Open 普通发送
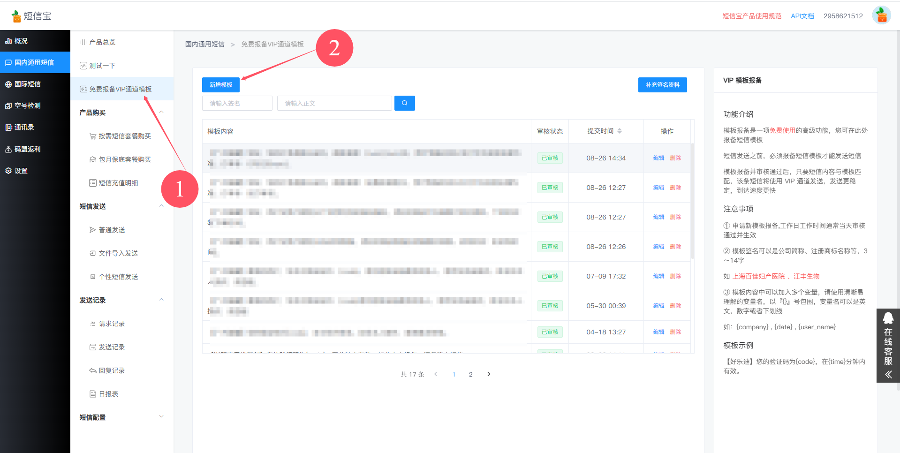Image resolution: width=900 pixels, height=453 pixels. pyautogui.click(x=122, y=230)
